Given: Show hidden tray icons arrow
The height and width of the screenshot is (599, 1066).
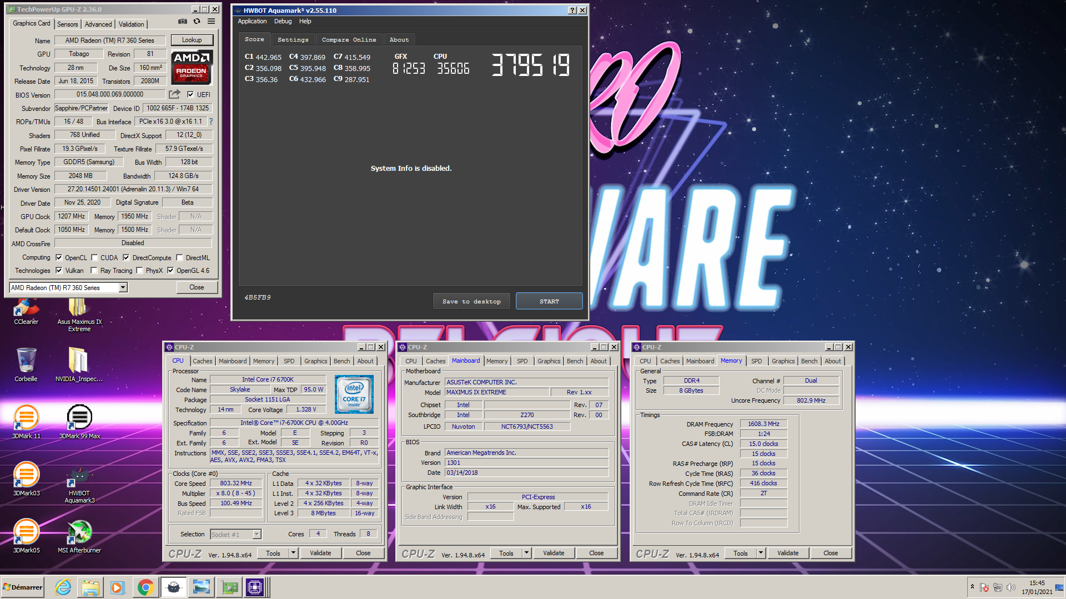Looking at the screenshot, I should pos(972,587).
